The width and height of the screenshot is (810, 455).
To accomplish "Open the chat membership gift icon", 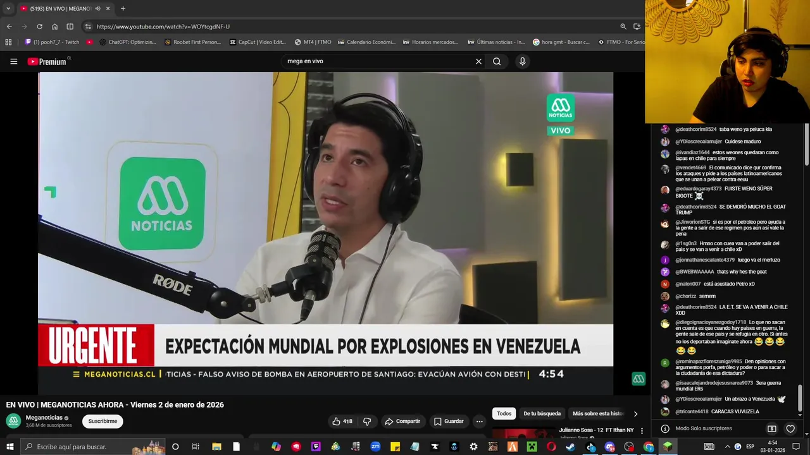I will click(771, 428).
